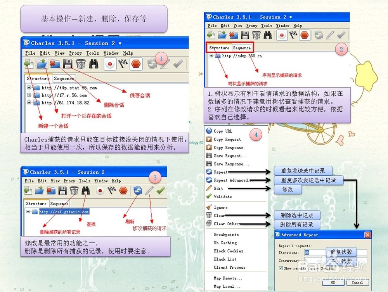Click checkered-flag Throttle icon in csi.gstatic.com window
Image resolution: width=388 pixels, height=292 pixels.
pos(112,191)
